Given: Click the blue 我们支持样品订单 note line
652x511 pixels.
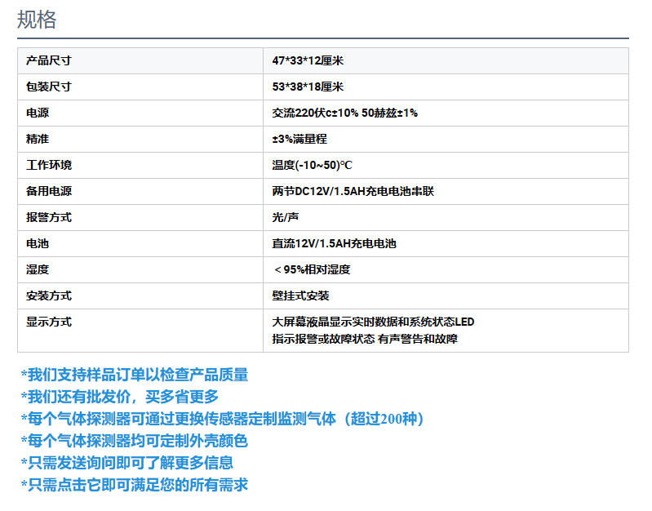Looking at the screenshot, I should (135, 375).
